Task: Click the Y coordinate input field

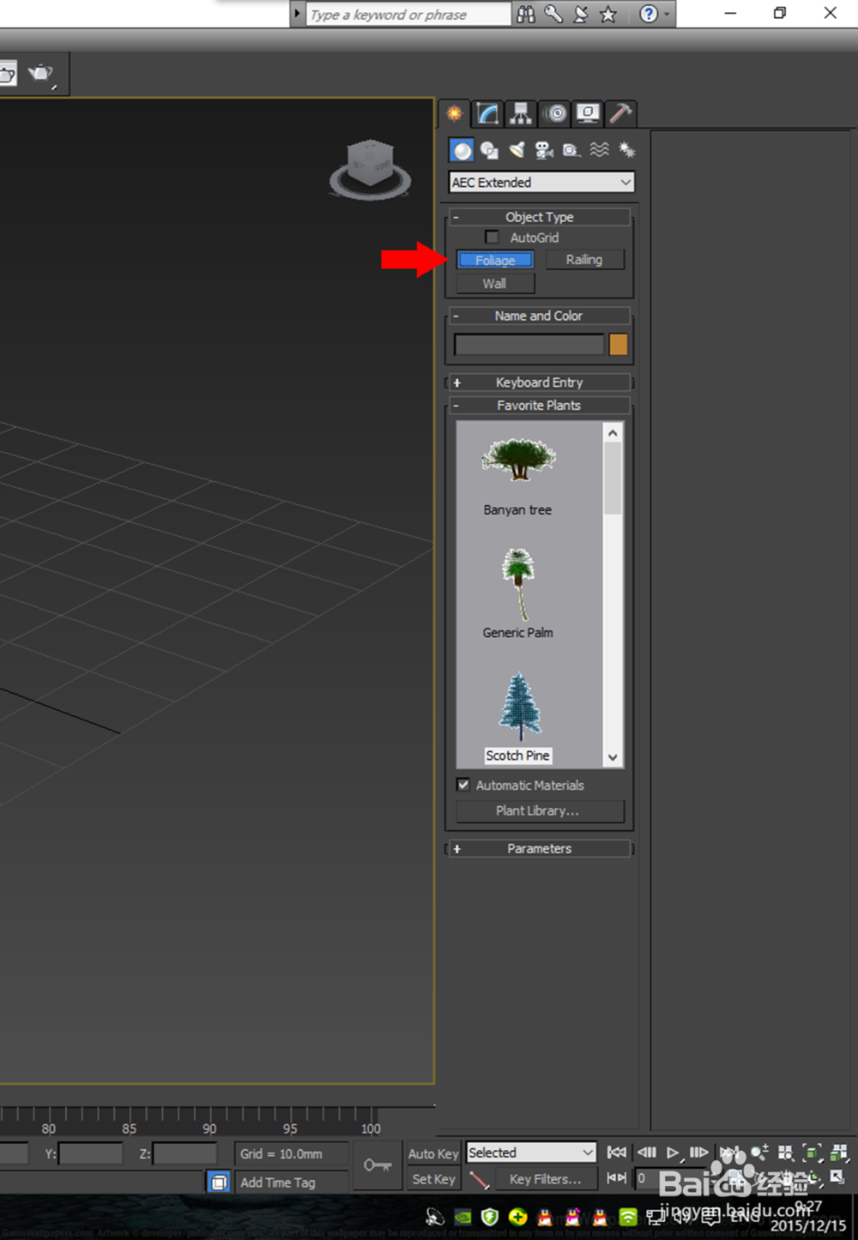Action: [x=90, y=1154]
